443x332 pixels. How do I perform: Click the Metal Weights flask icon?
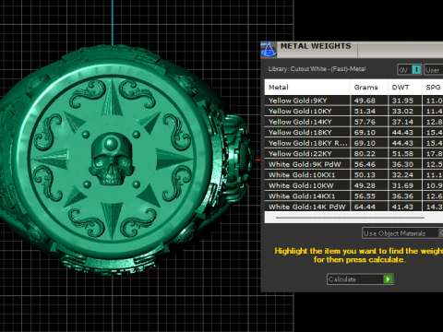click(269, 50)
